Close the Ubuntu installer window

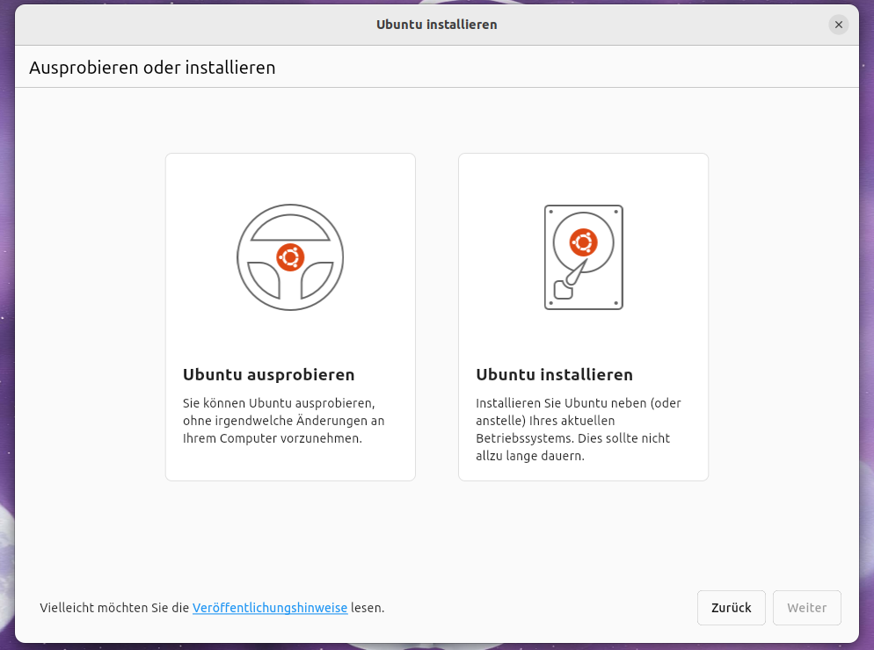pyautogui.click(x=839, y=25)
